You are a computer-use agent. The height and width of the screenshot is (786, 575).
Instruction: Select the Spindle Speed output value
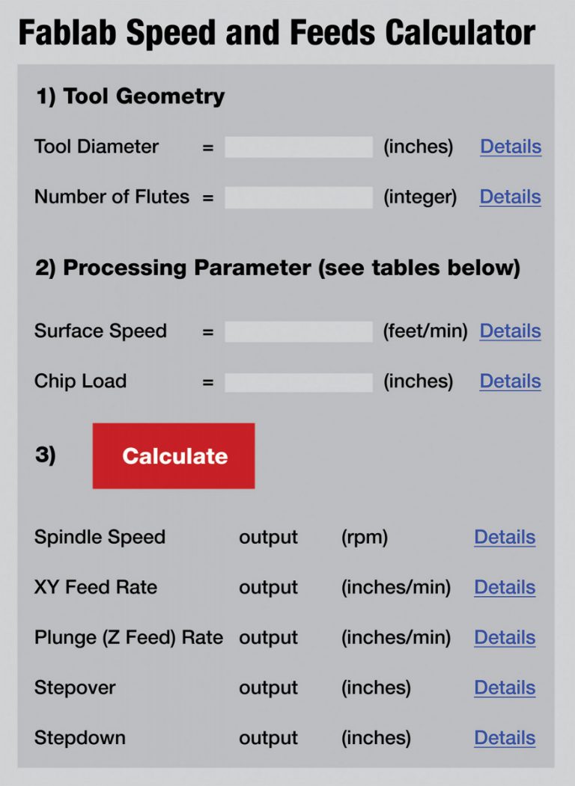[267, 538]
